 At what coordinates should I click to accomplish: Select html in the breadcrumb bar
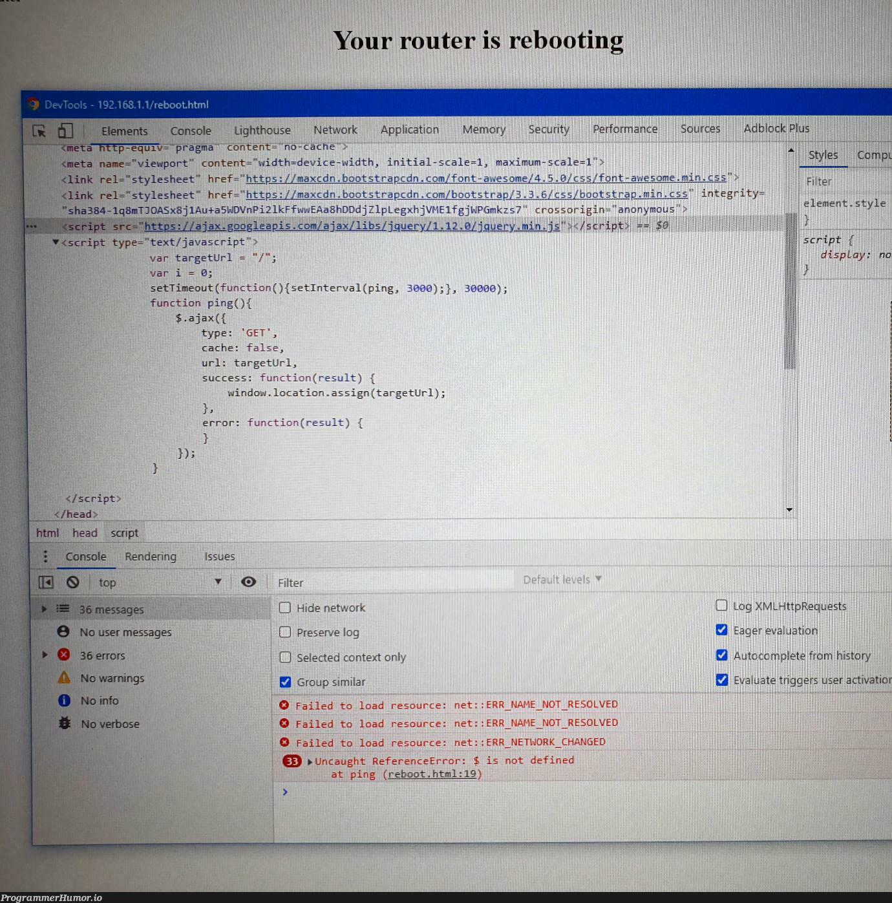[x=47, y=533]
